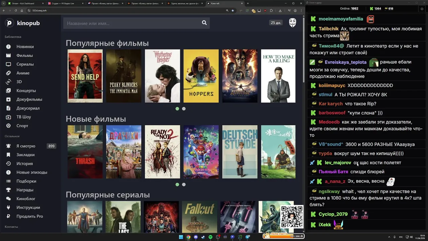This screenshot has height=241, width=428.
Task: Open the Peaky Blinders The Immortal Man poster
Action: 124,76
